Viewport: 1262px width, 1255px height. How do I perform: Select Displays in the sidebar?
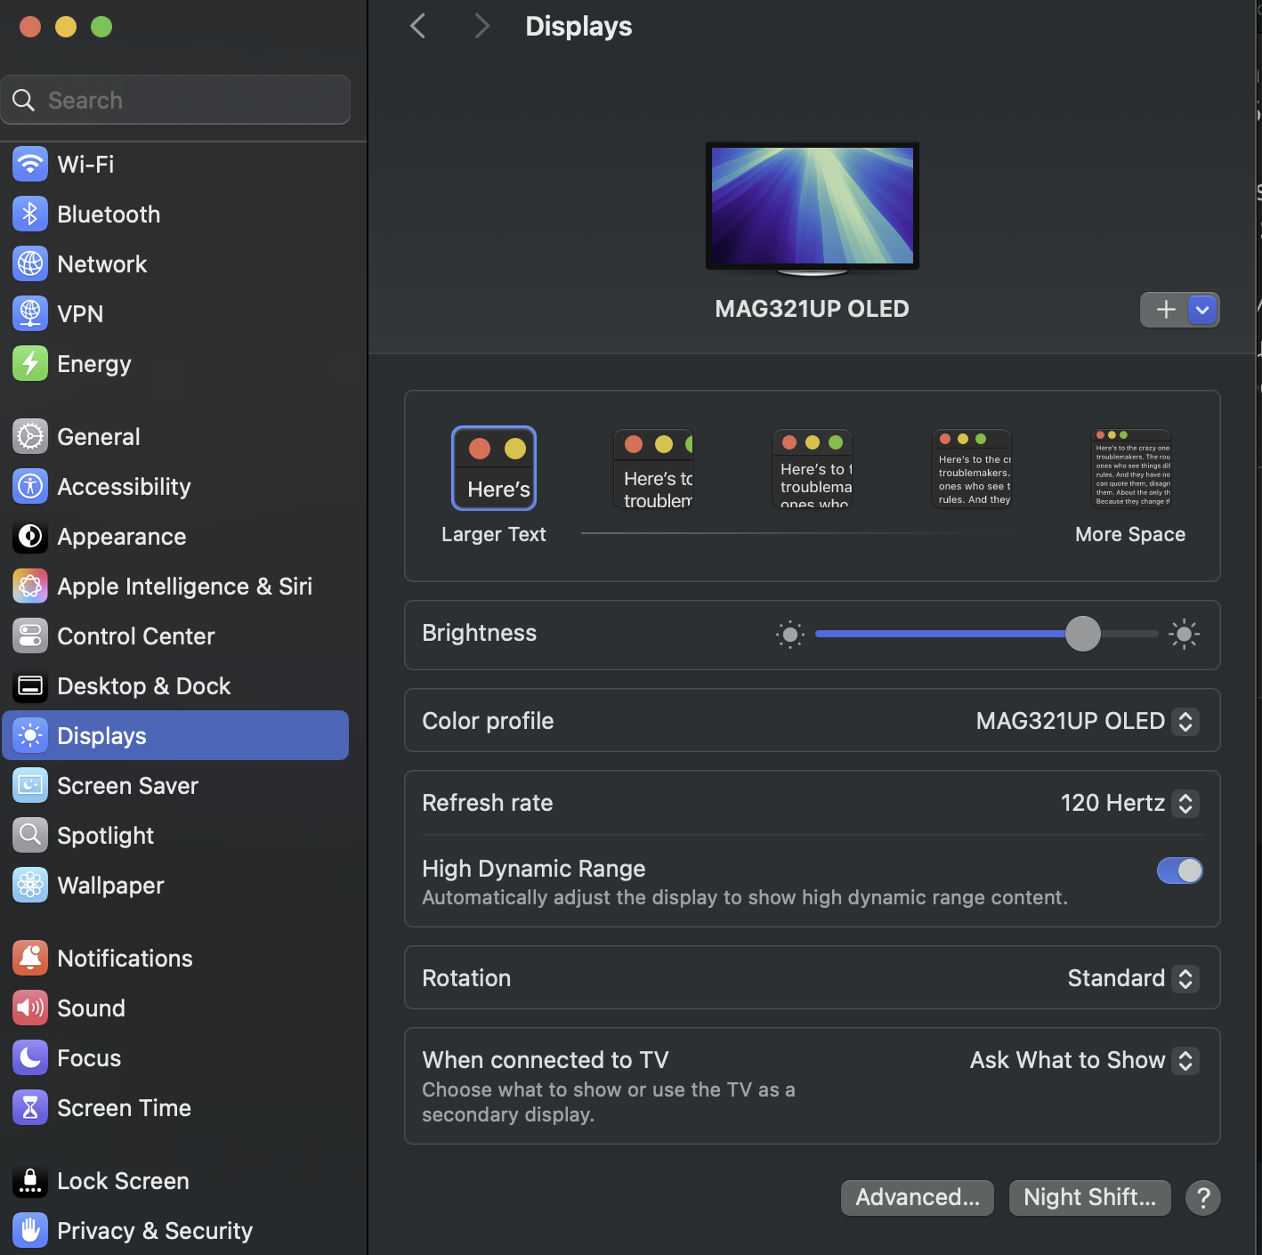pyautogui.click(x=175, y=735)
